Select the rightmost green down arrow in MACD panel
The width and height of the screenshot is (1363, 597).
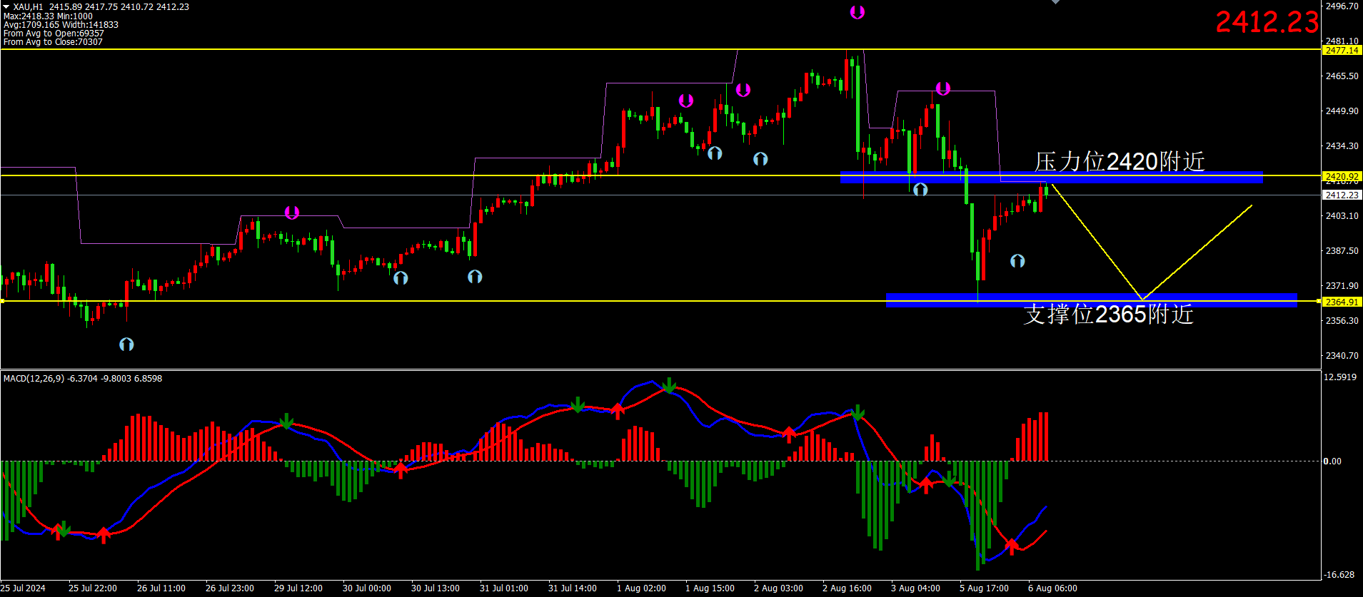pyautogui.click(x=948, y=479)
